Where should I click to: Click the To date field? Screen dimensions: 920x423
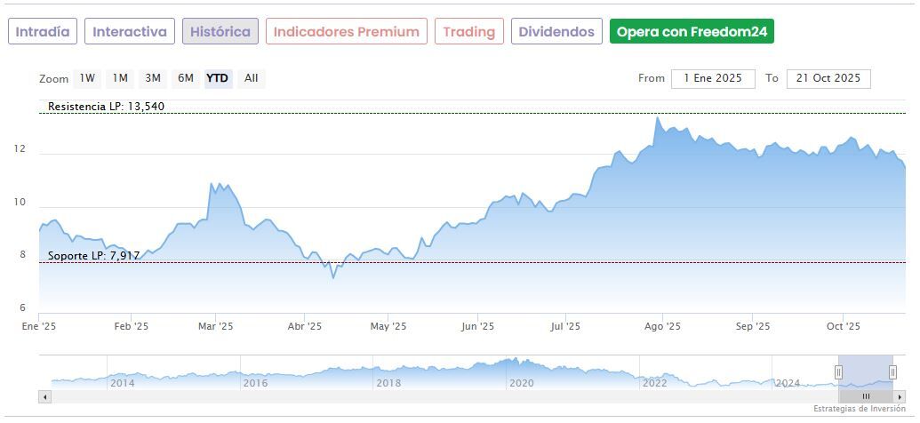pyautogui.click(x=828, y=78)
